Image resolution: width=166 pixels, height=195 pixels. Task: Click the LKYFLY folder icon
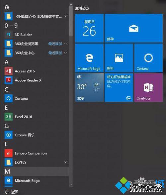pos(8,162)
